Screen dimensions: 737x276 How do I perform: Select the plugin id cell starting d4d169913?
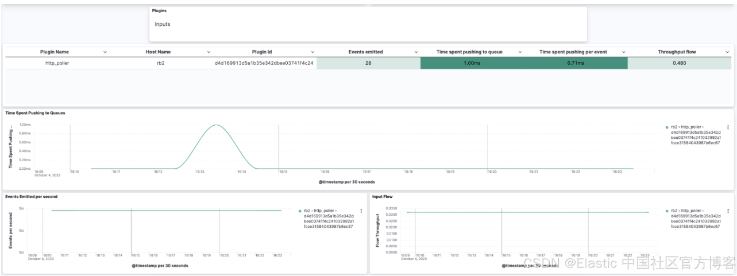point(264,63)
